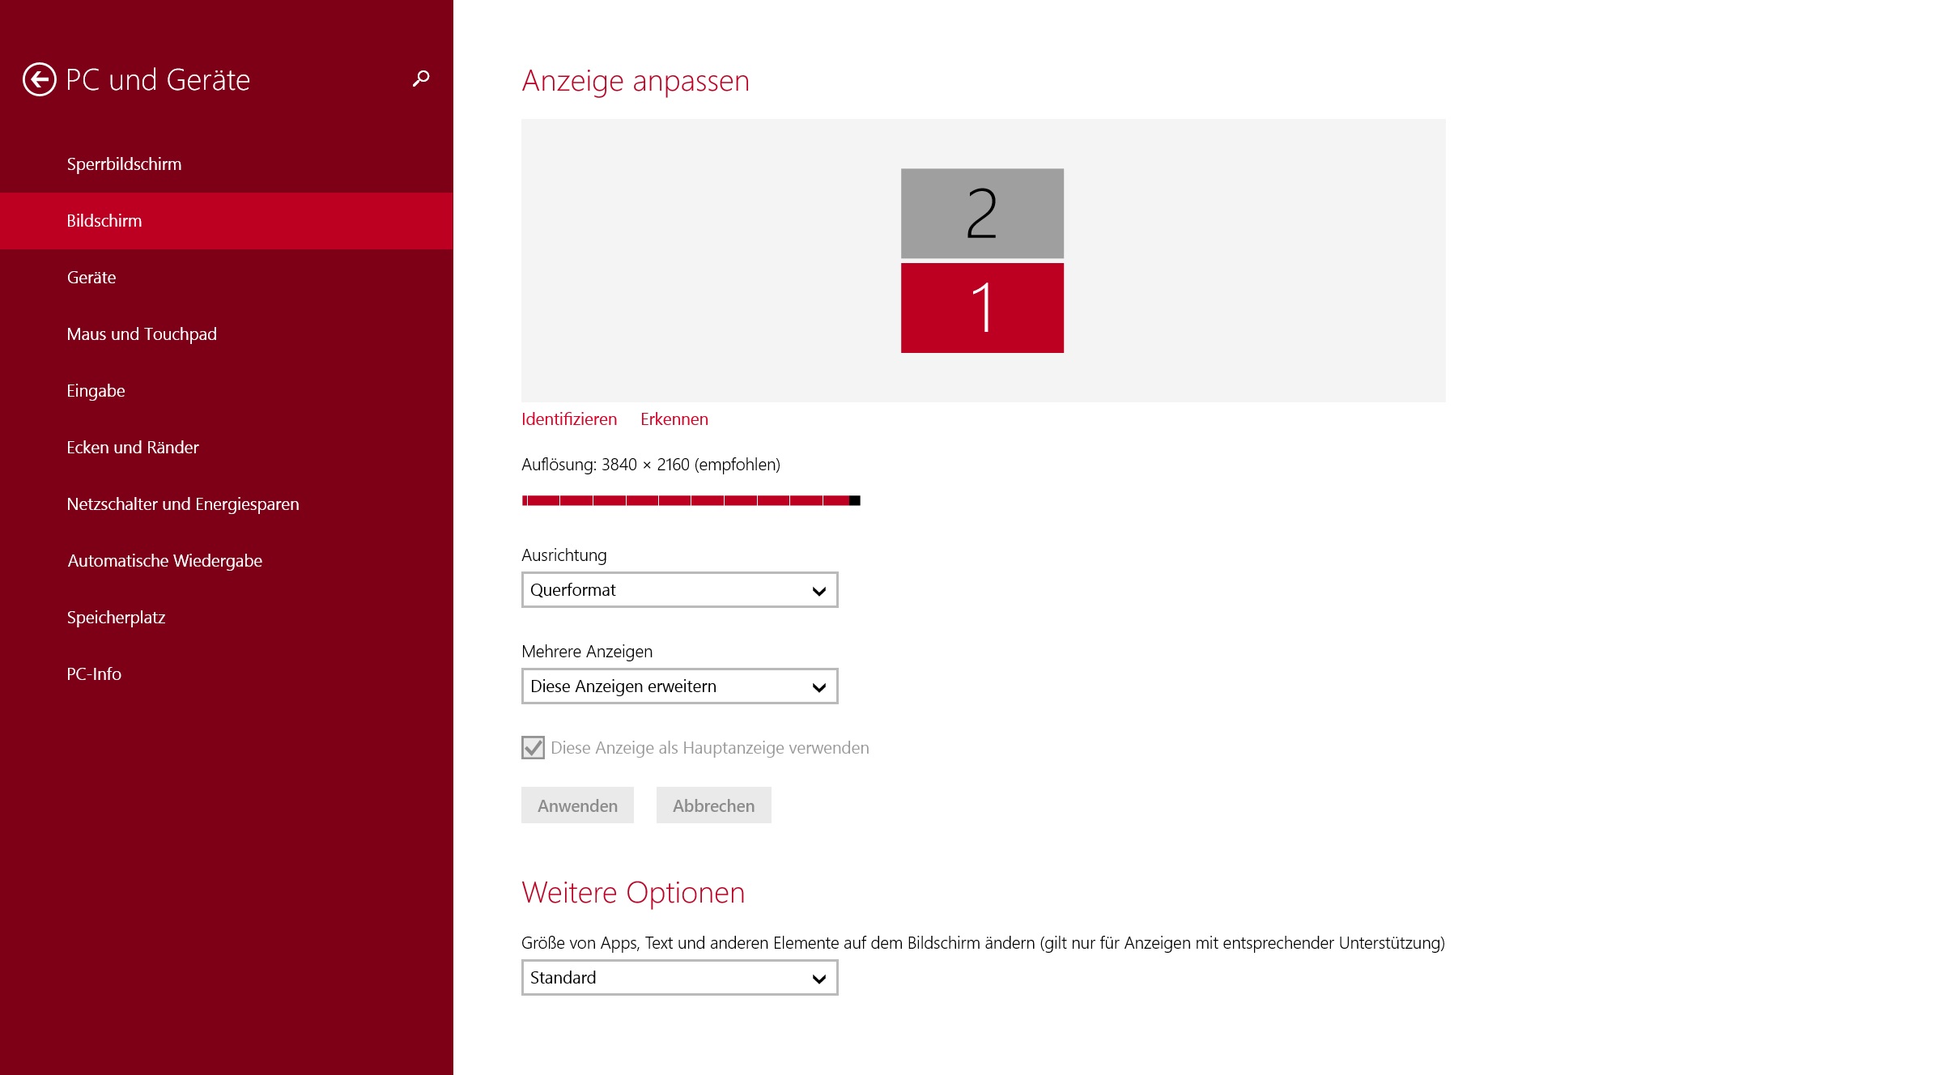Select display 2 in the arrangement
The width and height of the screenshot is (1943, 1075).
pos(982,213)
